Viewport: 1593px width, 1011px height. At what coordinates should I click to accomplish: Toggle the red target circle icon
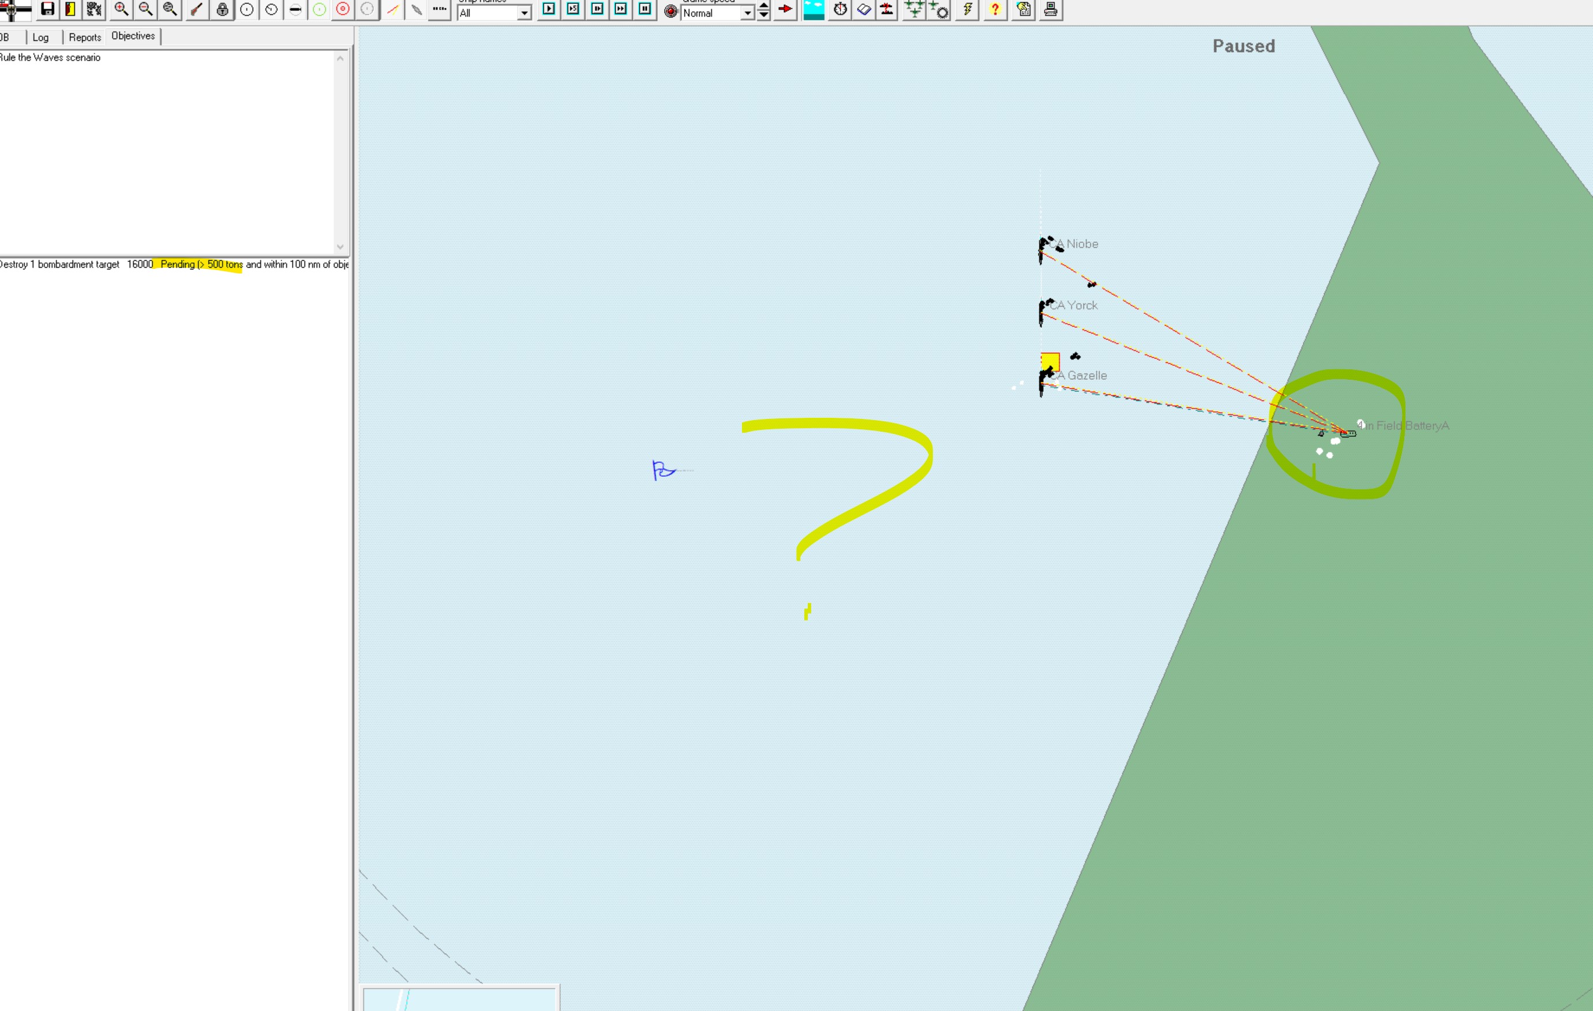(343, 9)
